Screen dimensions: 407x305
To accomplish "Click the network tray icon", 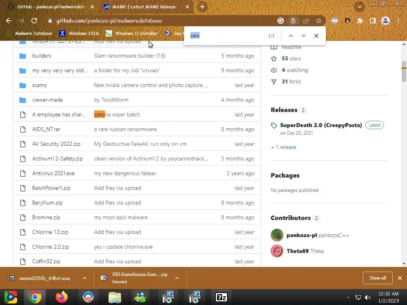I will pyautogui.click(x=358, y=297).
